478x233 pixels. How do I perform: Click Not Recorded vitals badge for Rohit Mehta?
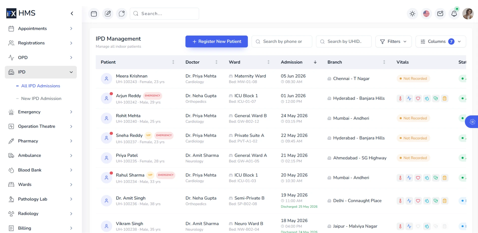tap(413, 118)
